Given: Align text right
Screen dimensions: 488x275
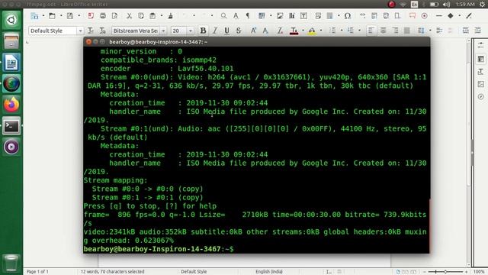Looking at the screenshot, I should click(395, 31).
